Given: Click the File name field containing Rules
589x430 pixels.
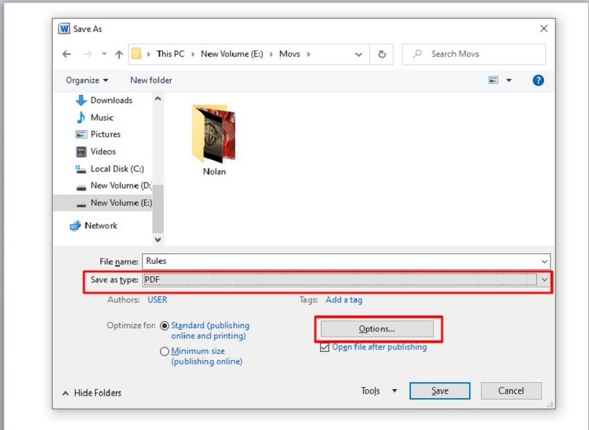Looking at the screenshot, I should (346, 262).
